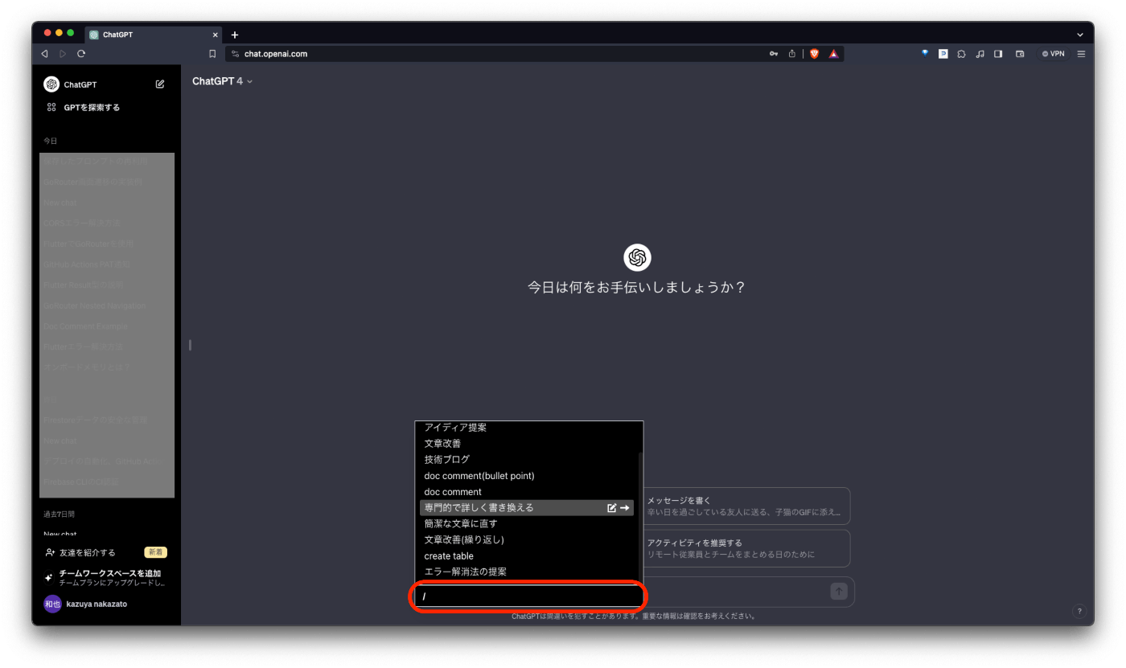Open the extensions puzzle piece menu
1126x668 pixels.
961,54
